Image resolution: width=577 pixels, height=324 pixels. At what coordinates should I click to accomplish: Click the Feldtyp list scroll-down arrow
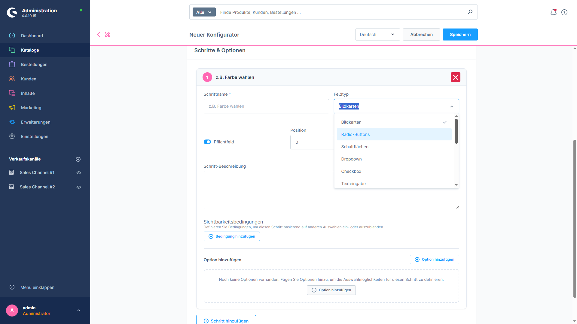point(456,185)
